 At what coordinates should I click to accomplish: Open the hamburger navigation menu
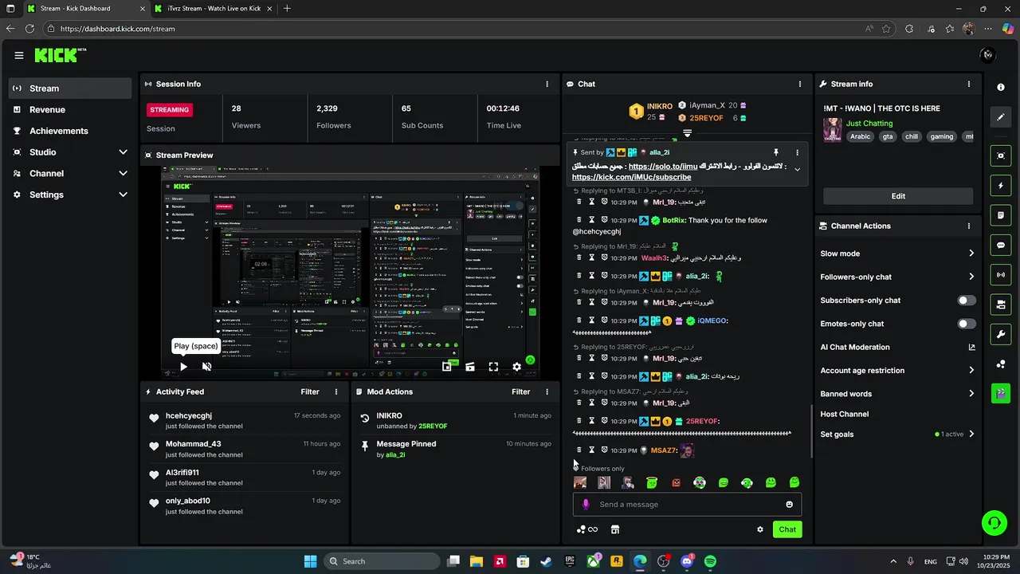pos(19,55)
